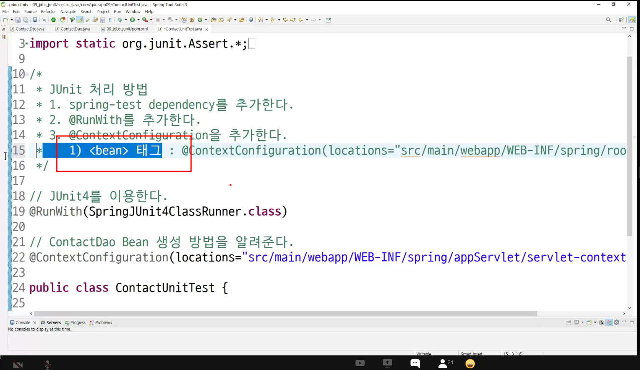The height and width of the screenshot is (370, 640).
Task: Click the Pin Editor icon
Action: tap(328, 20)
